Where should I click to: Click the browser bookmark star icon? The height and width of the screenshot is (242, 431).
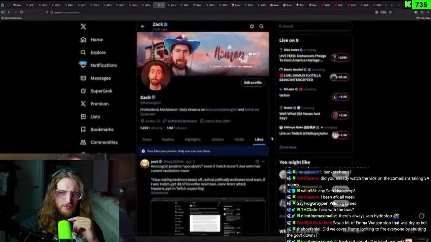click(390, 12)
